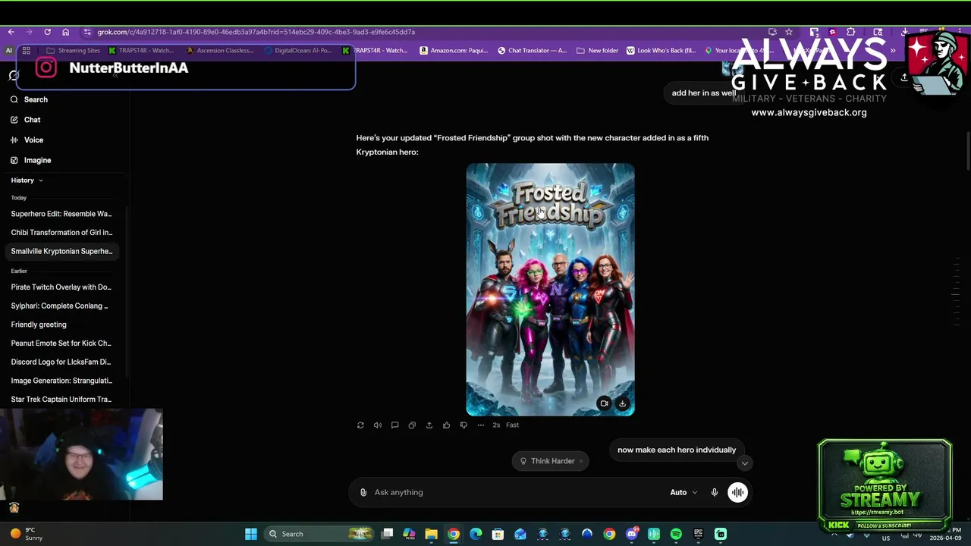Open the weather widget showing Sunny

(x=26, y=534)
